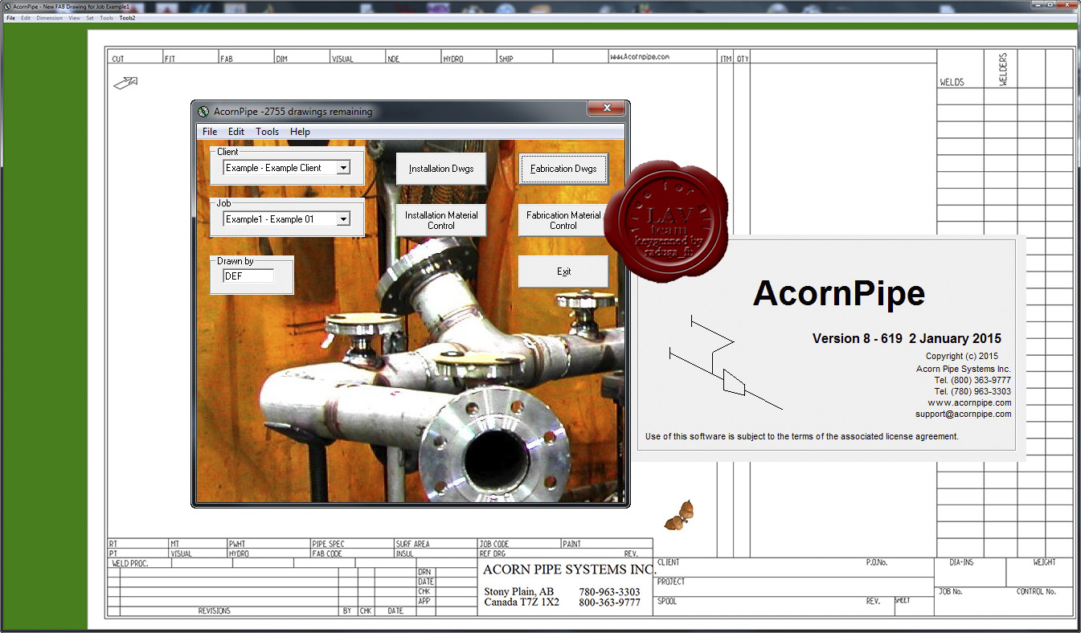Click the Stony Plain, AB address line

[518, 592]
